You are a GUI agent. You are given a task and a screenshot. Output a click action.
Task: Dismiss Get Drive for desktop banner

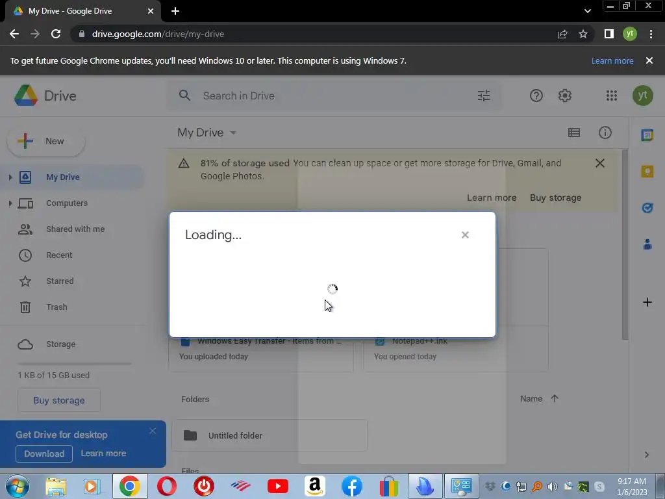tap(152, 431)
